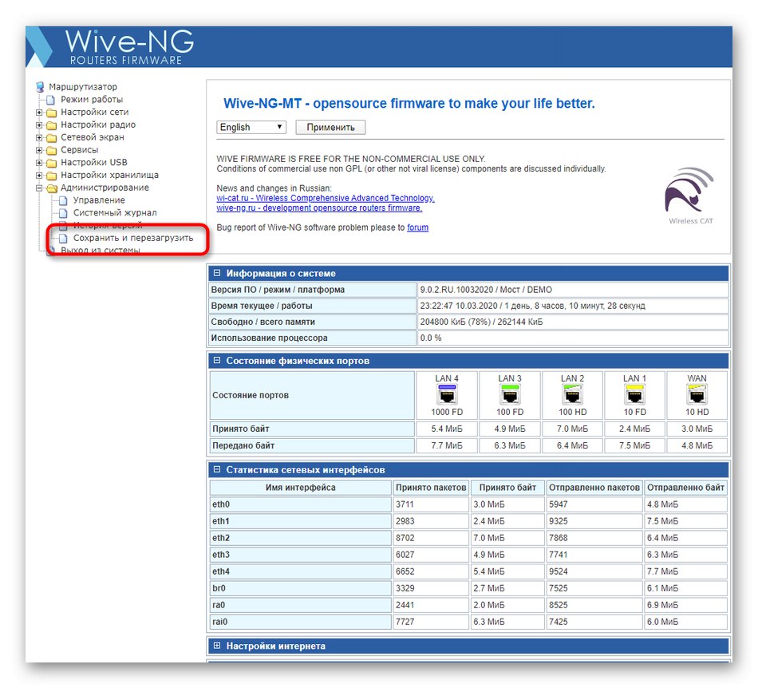Open the English language dropdown

[x=251, y=127]
